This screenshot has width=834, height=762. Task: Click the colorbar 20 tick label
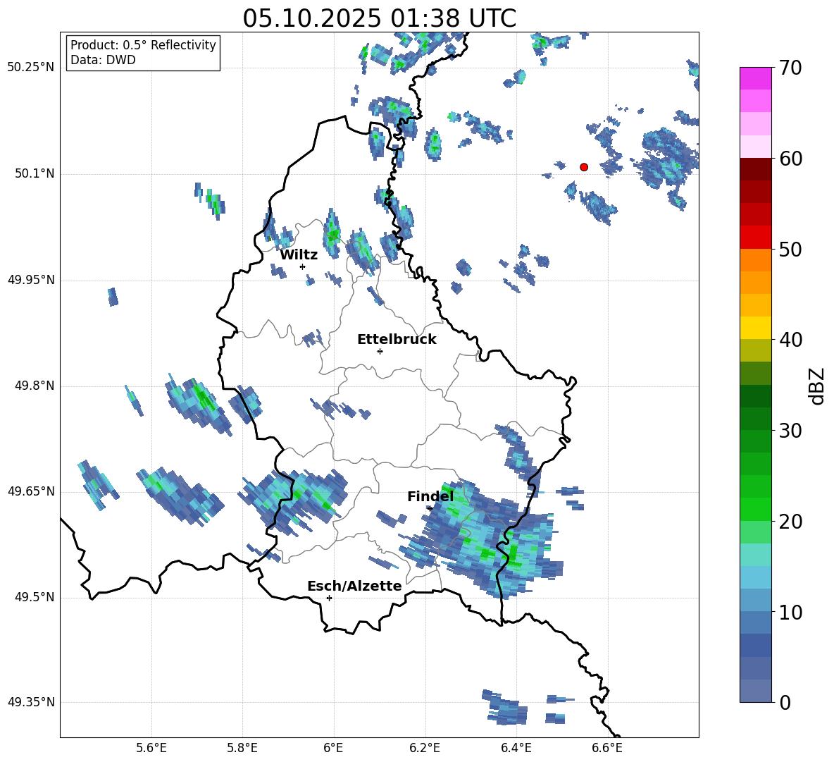[790, 522]
